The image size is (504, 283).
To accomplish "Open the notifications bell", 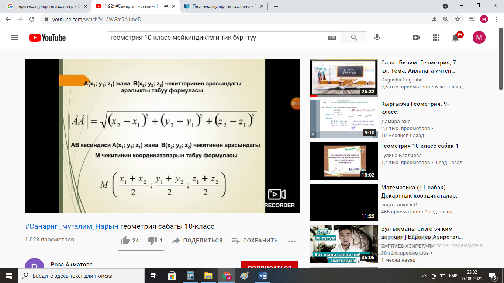I will click(456, 38).
